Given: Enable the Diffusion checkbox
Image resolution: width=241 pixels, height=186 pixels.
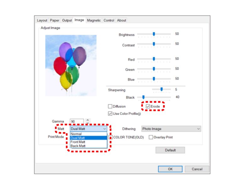Looking at the screenshot, I should pyautogui.click(x=110, y=107).
